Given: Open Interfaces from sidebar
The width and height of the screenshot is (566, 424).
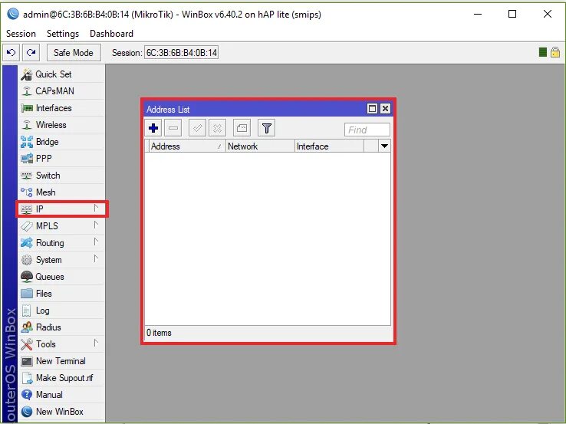Looking at the screenshot, I should [x=61, y=108].
